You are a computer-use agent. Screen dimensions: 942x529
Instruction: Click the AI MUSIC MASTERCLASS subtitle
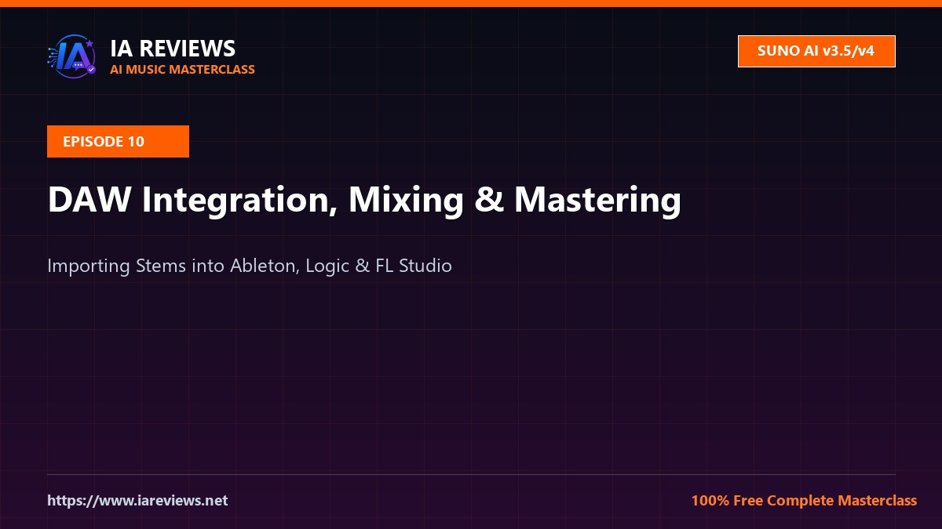tap(182, 69)
